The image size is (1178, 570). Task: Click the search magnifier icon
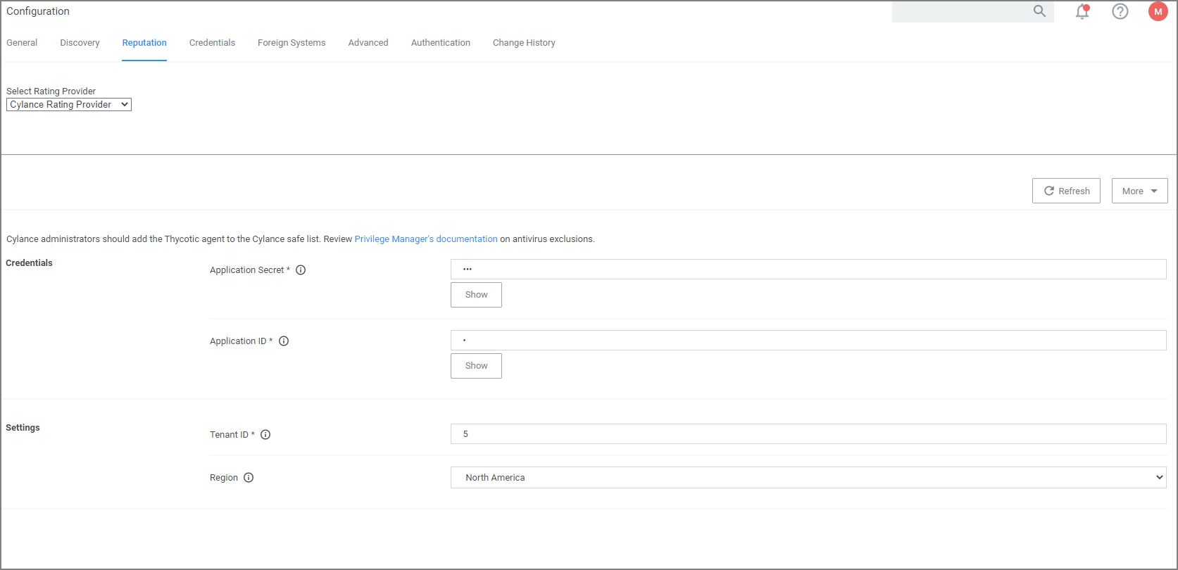tap(1039, 11)
